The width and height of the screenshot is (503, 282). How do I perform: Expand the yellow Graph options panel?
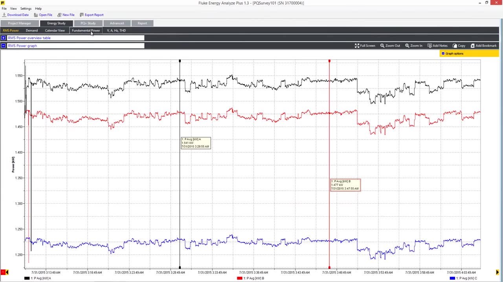coord(443,54)
